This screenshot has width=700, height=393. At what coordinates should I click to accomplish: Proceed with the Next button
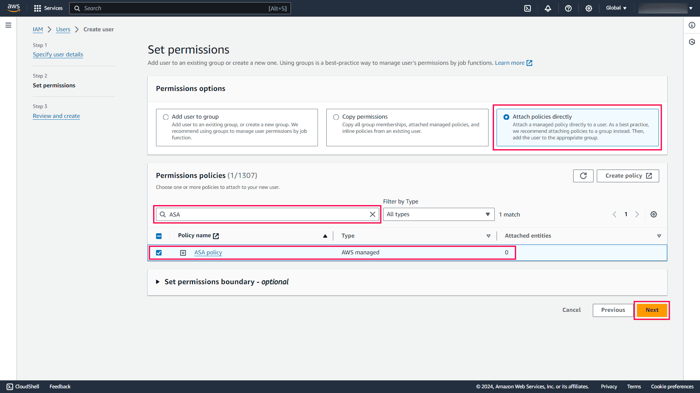pyautogui.click(x=652, y=310)
